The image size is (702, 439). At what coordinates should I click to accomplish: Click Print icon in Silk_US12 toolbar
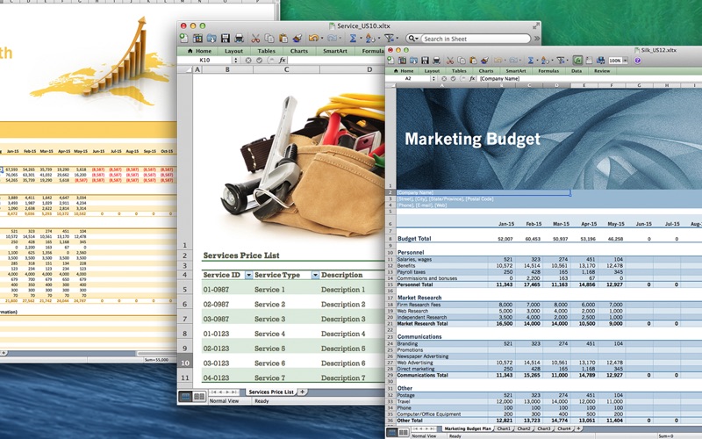point(436,61)
